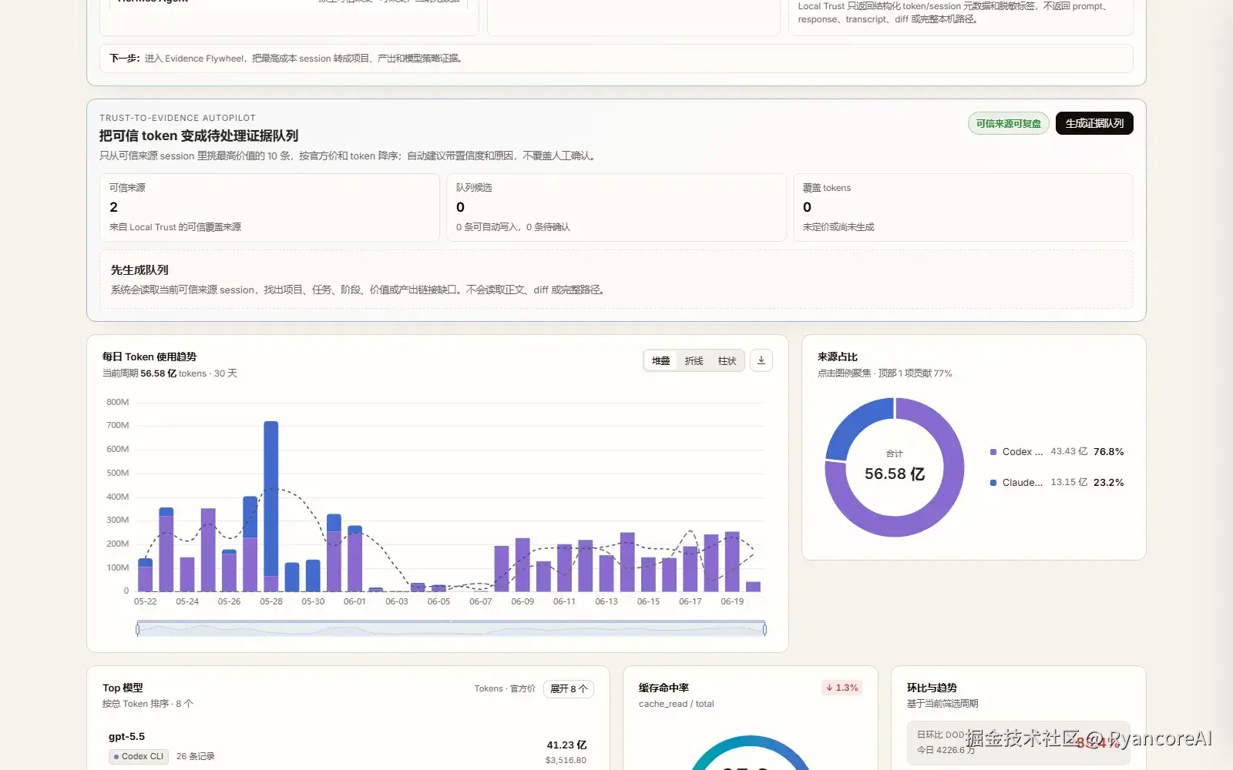Click the cache_read / total subtitle
Screen dimensions: 1233x770
pyautogui.click(x=676, y=704)
